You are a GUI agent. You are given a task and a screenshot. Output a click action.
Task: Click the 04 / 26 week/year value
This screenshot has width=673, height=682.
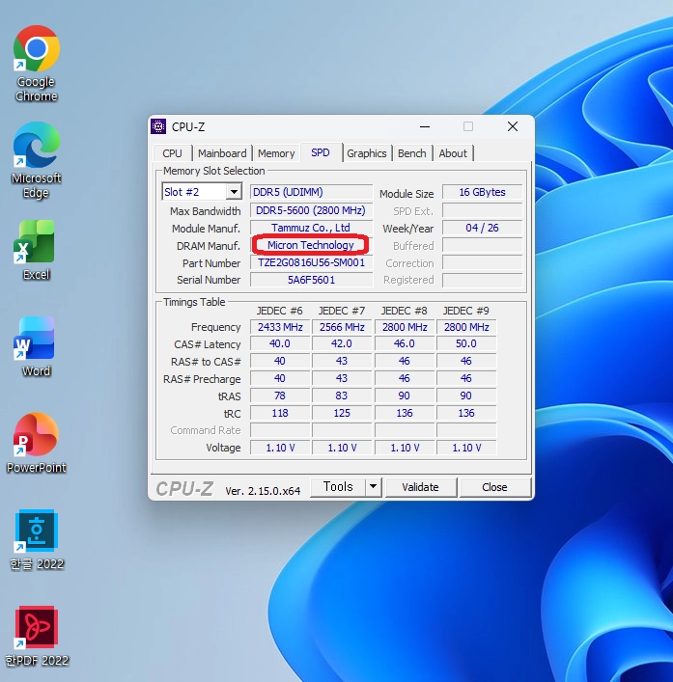pos(483,228)
